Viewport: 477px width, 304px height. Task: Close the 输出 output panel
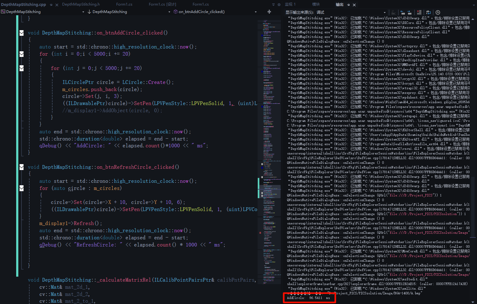354,5
